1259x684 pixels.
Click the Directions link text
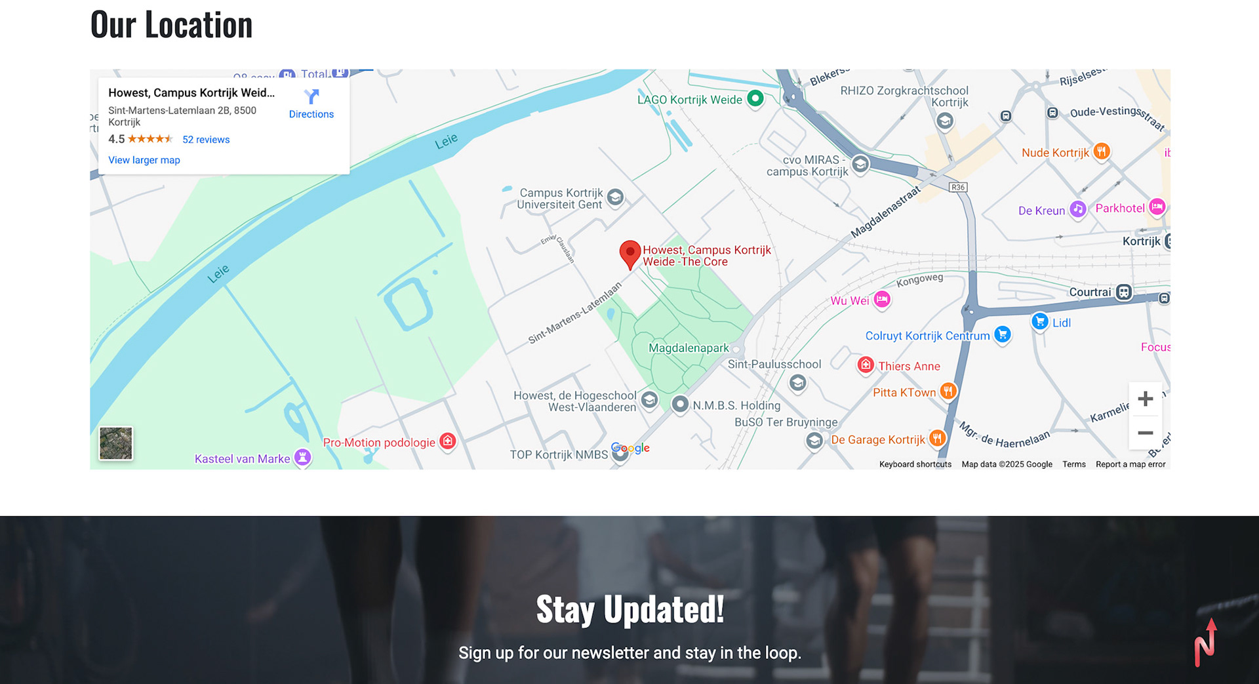pos(311,114)
